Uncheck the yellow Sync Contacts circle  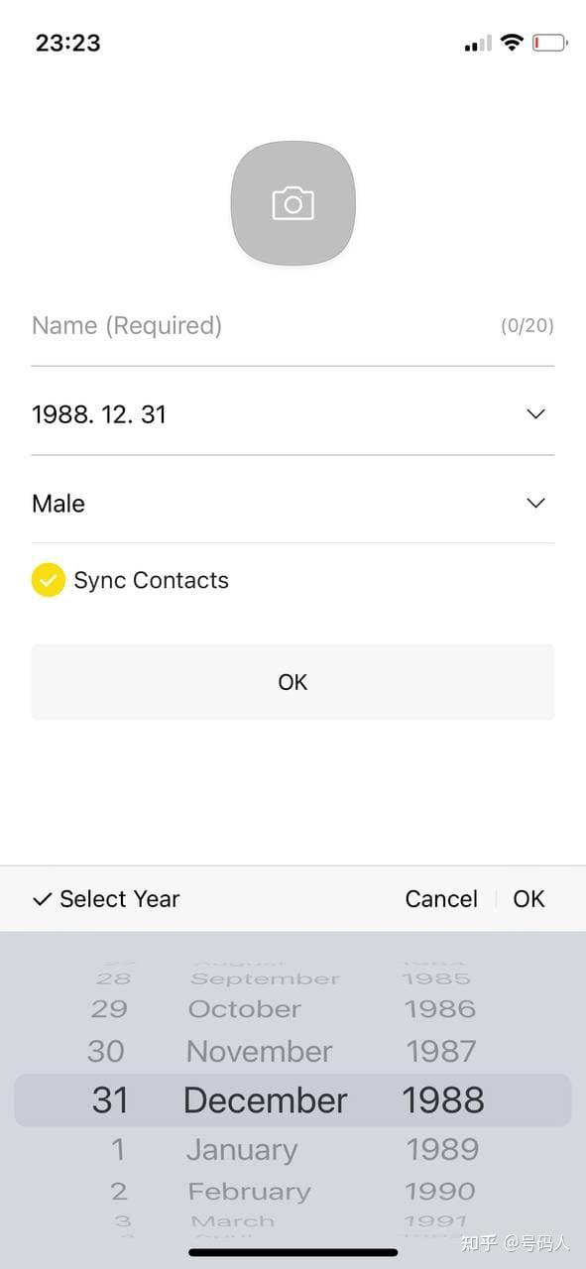point(49,579)
